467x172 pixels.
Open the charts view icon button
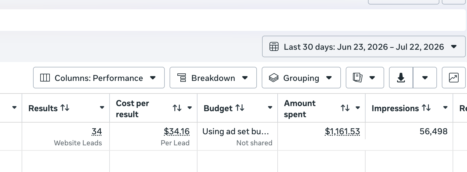(x=453, y=78)
